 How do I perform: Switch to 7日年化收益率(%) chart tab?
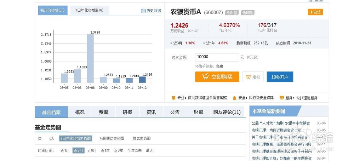(x=90, y=10)
